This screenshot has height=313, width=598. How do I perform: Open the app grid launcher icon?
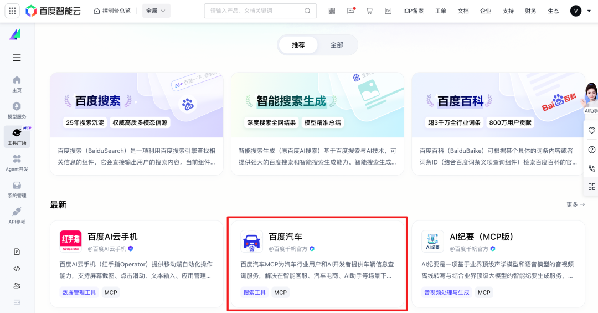point(12,11)
